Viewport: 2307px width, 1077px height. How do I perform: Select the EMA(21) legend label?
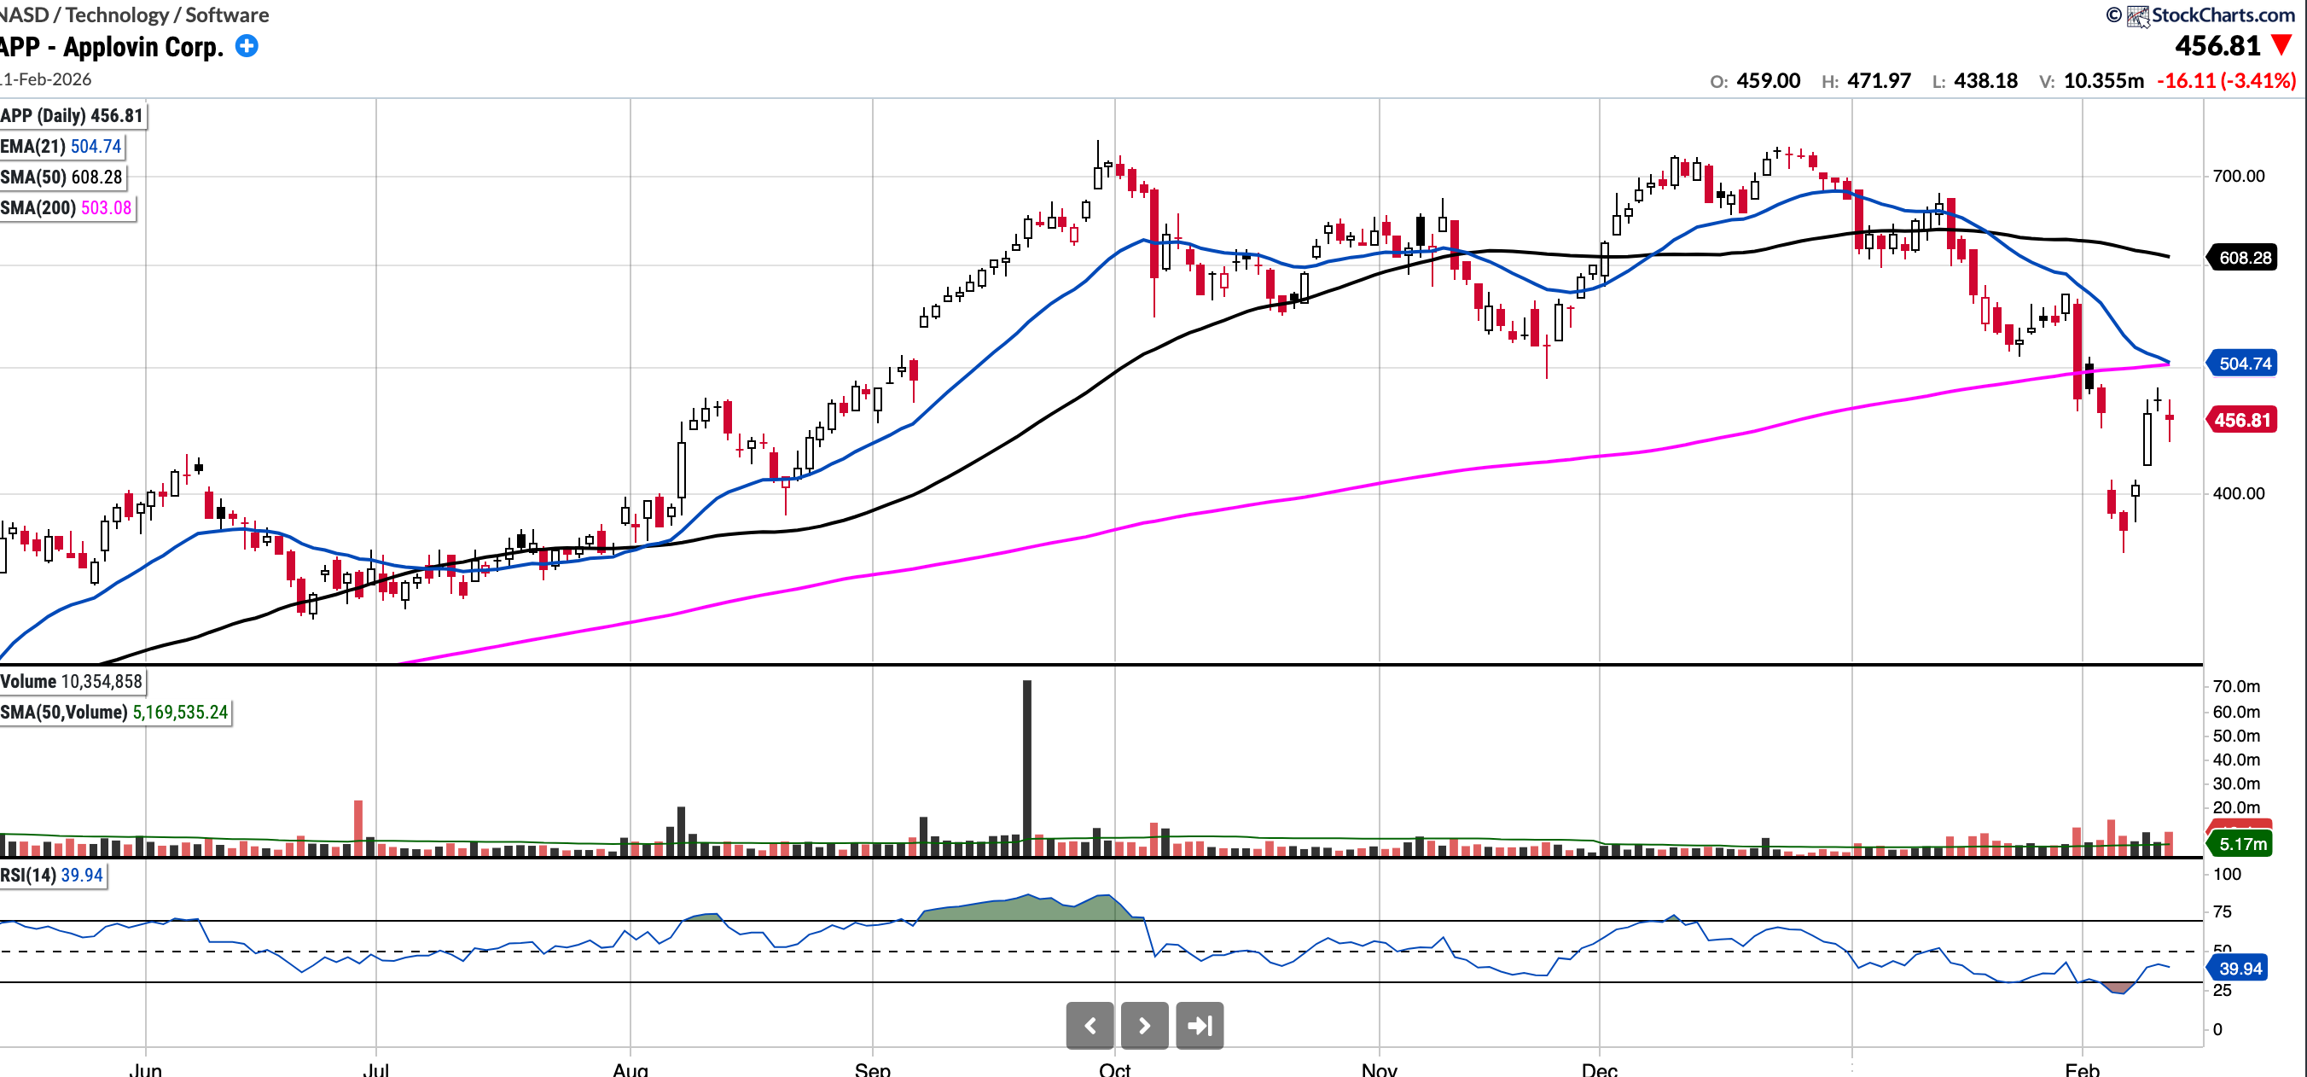pyautogui.click(x=61, y=146)
